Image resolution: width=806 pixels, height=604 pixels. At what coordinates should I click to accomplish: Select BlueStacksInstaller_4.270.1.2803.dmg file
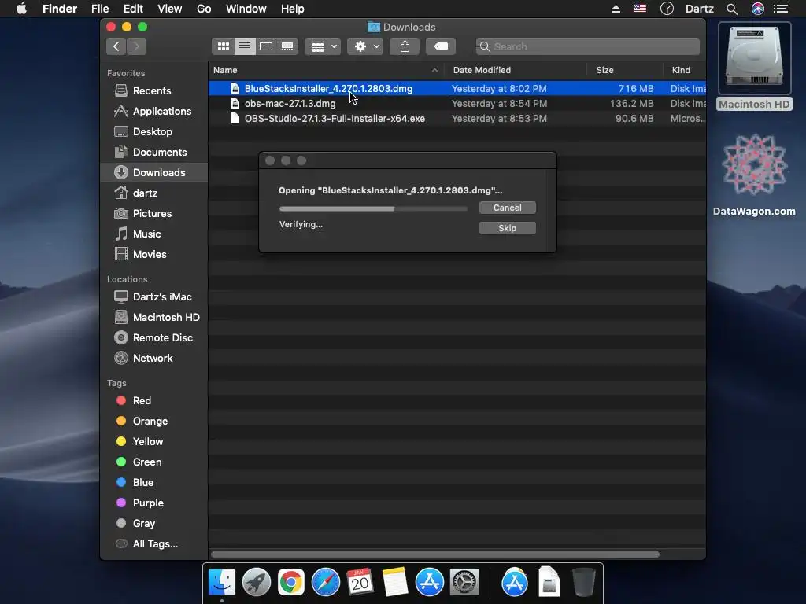457,89
